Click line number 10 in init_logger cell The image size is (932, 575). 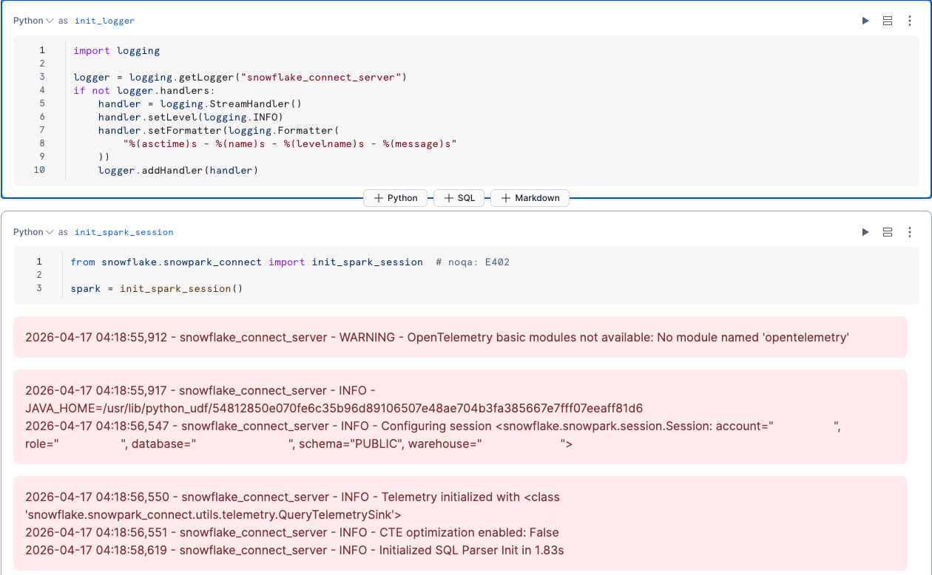tap(39, 170)
